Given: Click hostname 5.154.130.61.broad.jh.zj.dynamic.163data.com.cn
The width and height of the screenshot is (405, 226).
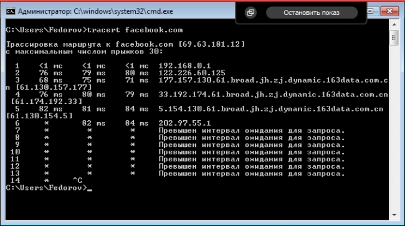Looking at the screenshot, I should click(271, 109).
